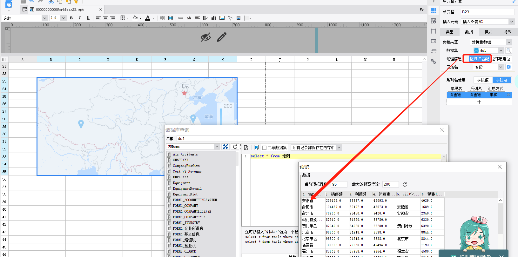This screenshot has width=518, height=257.
Task: Close WorkBook28.cpt tab
Action: click(101, 10)
